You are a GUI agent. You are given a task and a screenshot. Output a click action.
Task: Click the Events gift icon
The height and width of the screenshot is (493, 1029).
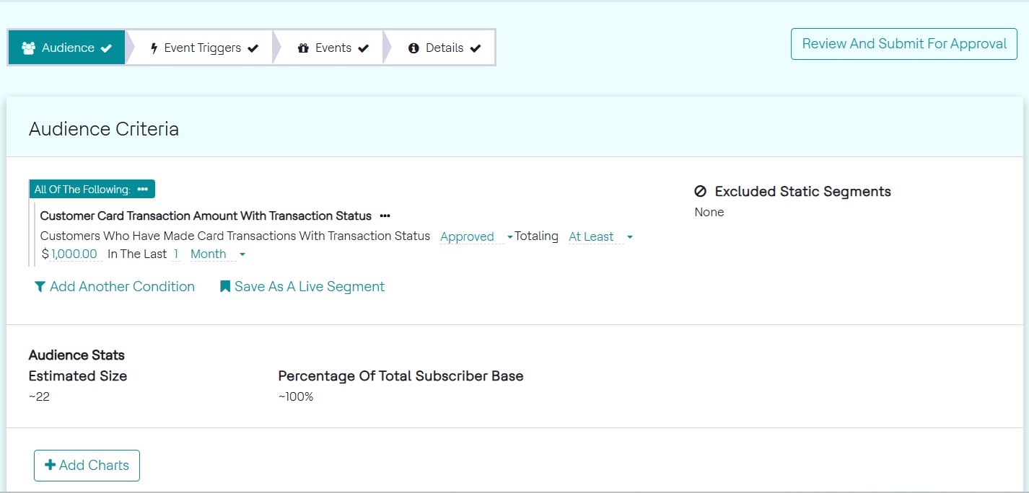point(303,48)
